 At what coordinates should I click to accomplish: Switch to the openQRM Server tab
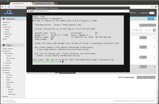[21, 3]
